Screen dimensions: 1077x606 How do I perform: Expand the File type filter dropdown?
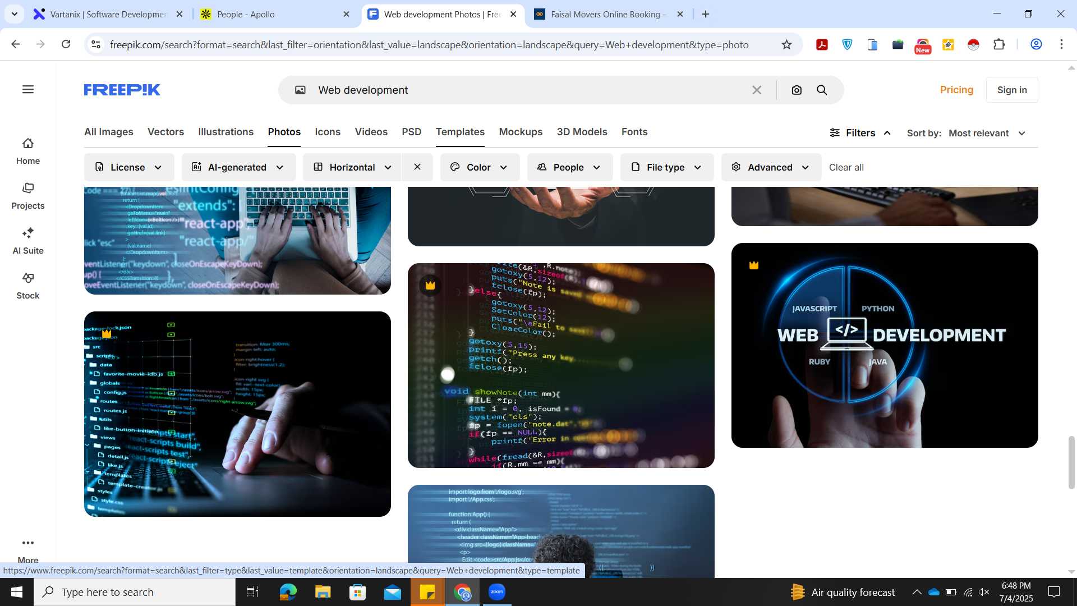coord(667,167)
